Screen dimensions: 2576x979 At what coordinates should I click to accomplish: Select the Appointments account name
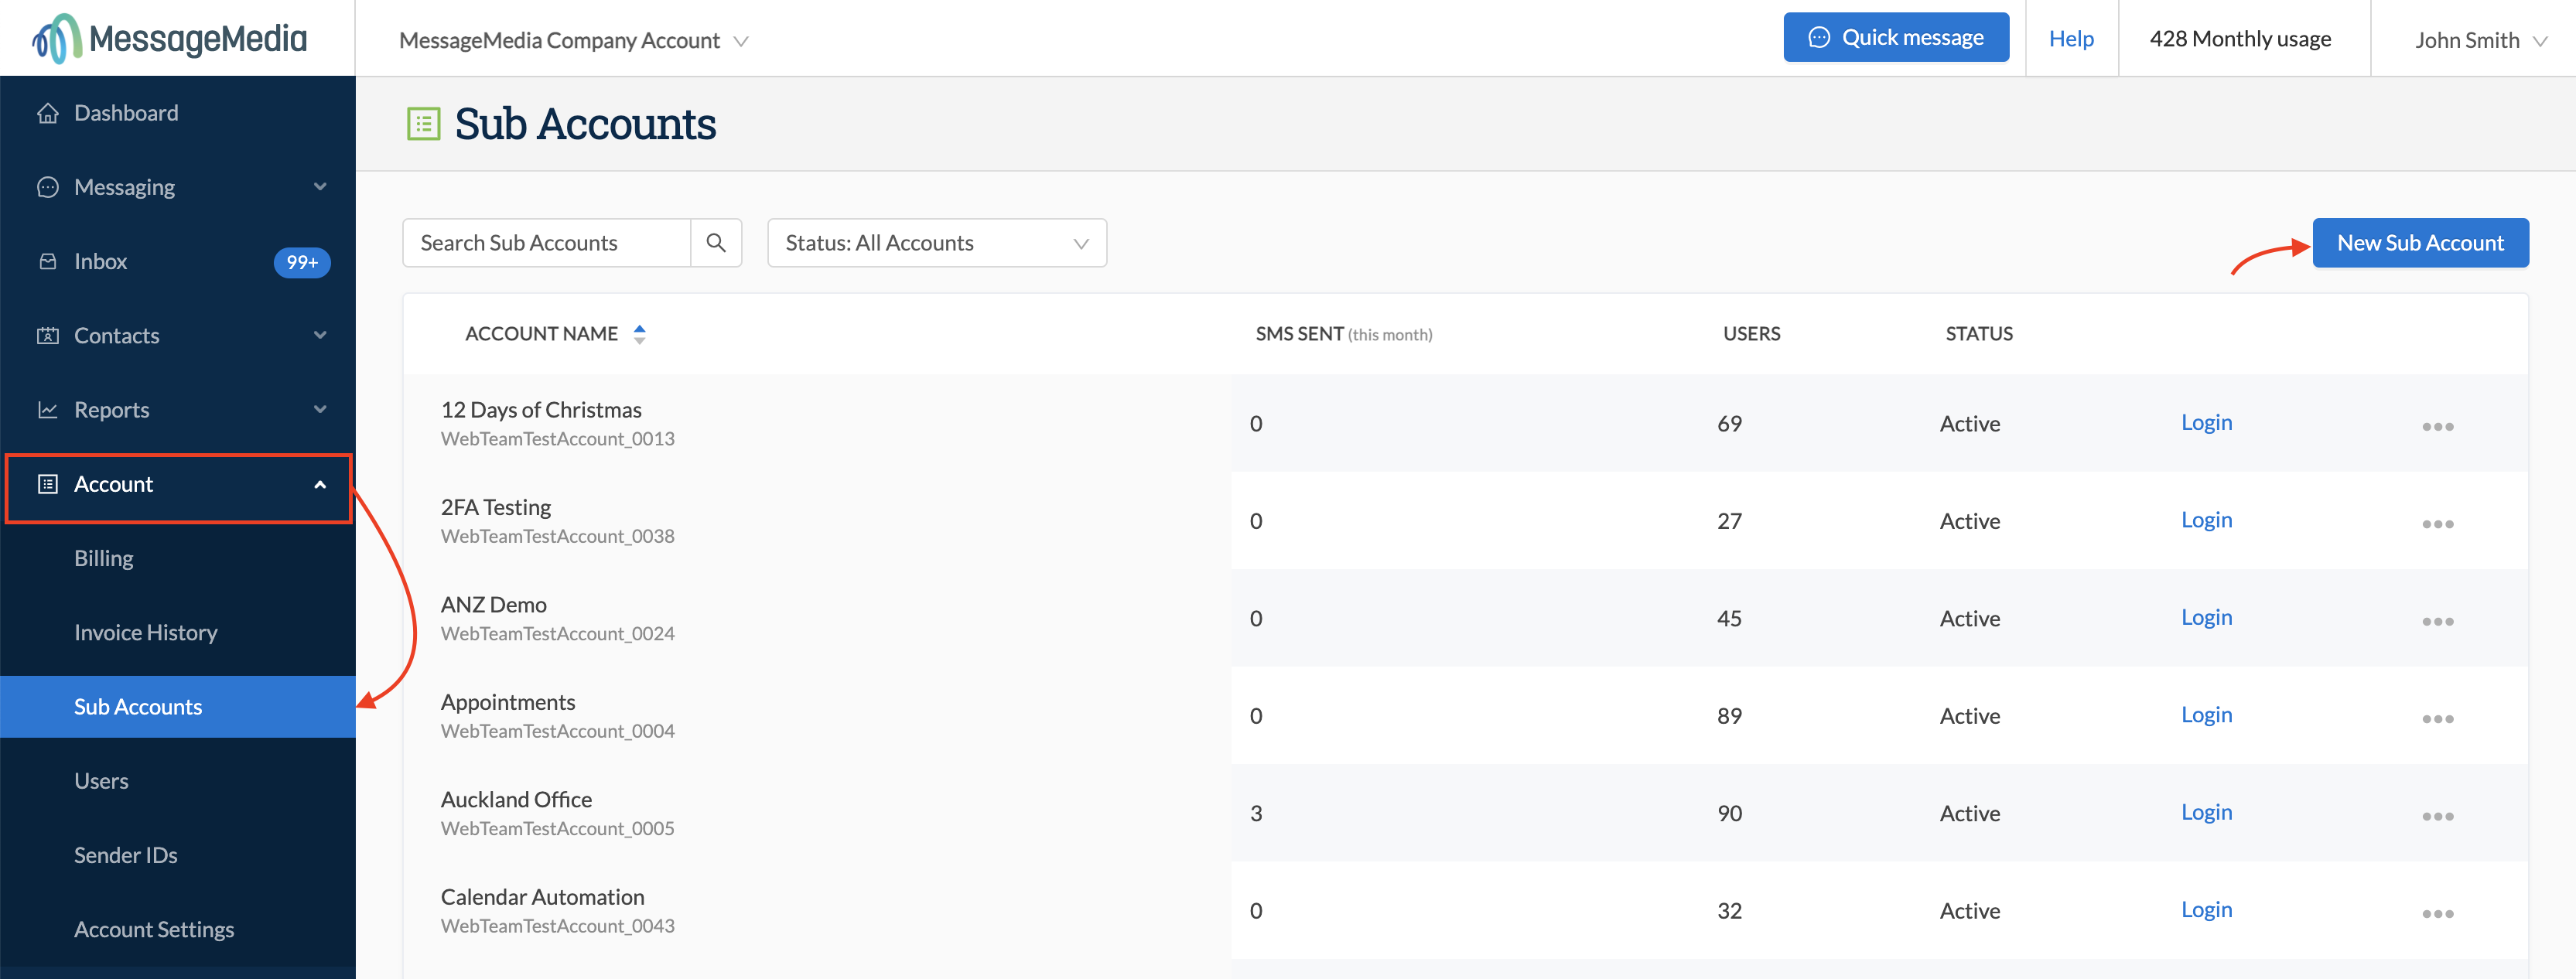click(508, 702)
